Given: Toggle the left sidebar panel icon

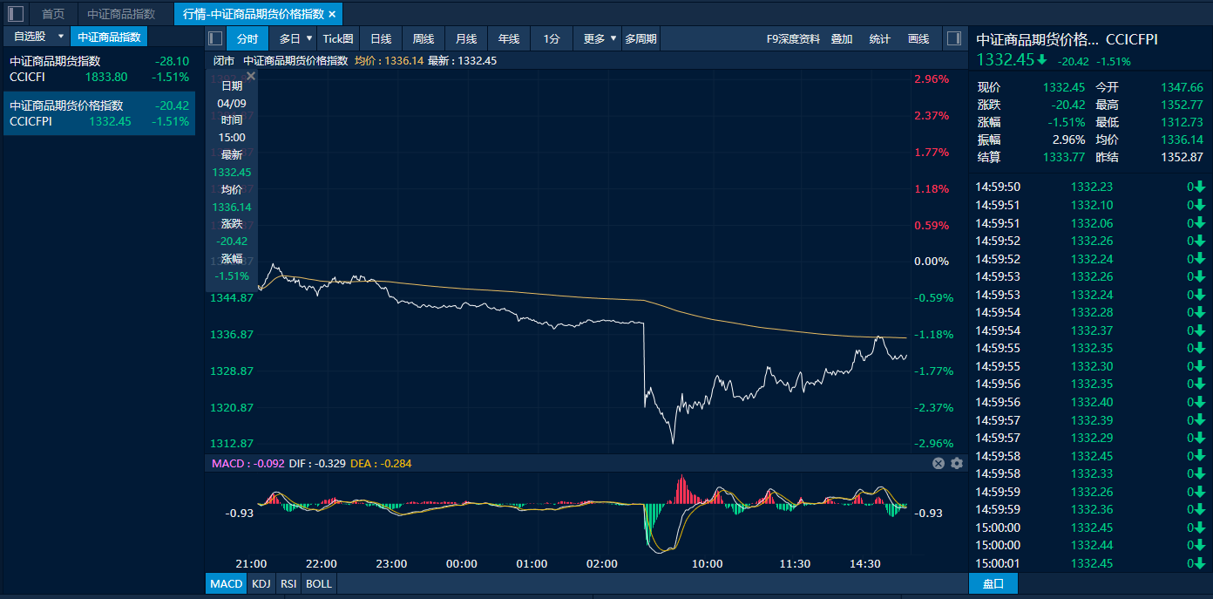Looking at the screenshot, I should pyautogui.click(x=16, y=13).
